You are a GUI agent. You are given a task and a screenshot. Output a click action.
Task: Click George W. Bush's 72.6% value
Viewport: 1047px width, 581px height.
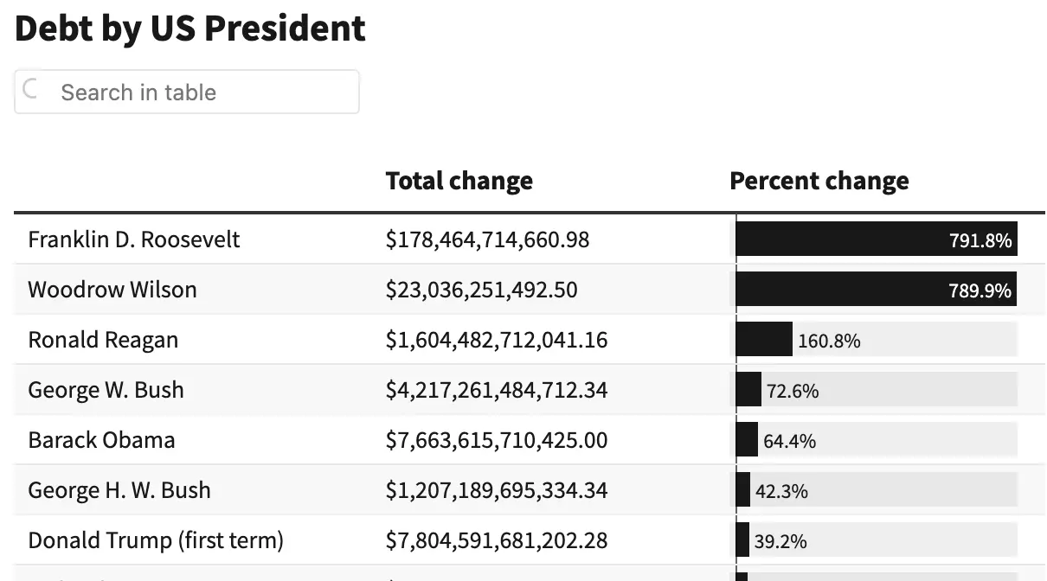click(792, 391)
